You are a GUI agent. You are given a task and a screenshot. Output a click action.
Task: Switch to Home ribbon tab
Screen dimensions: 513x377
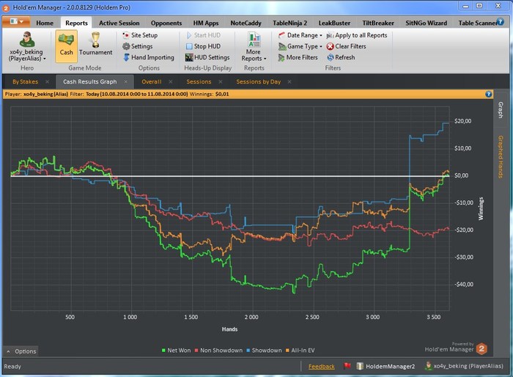[45, 23]
